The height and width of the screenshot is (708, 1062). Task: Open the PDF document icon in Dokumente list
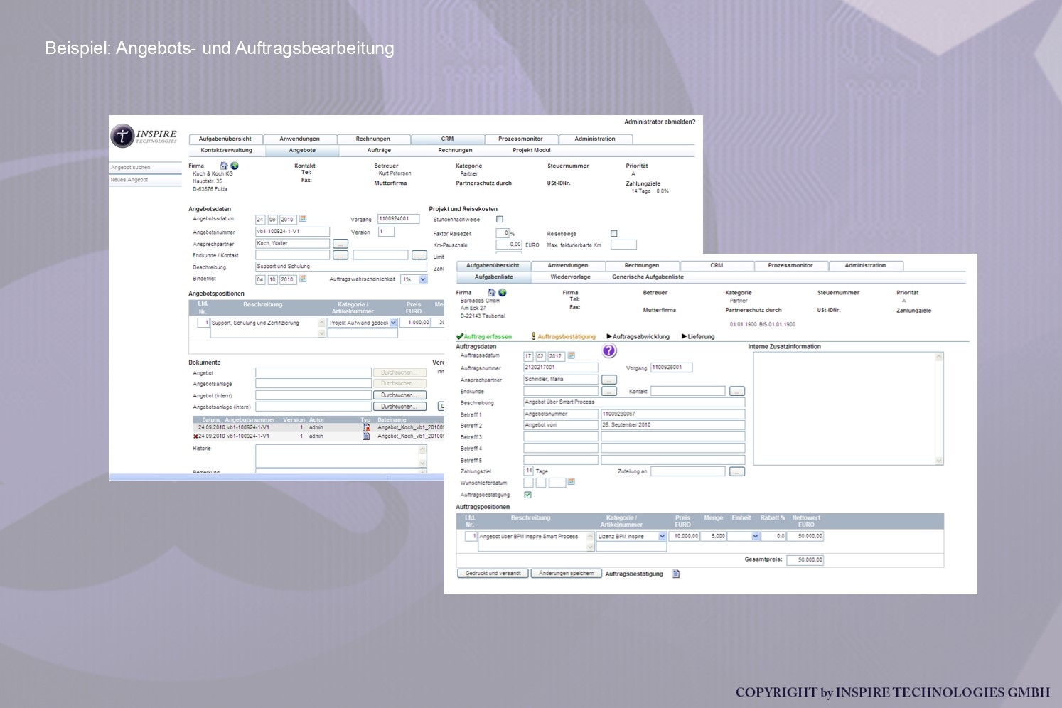point(367,428)
